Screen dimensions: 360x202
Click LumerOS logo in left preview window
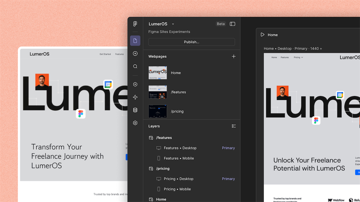pyautogui.click(x=40, y=54)
